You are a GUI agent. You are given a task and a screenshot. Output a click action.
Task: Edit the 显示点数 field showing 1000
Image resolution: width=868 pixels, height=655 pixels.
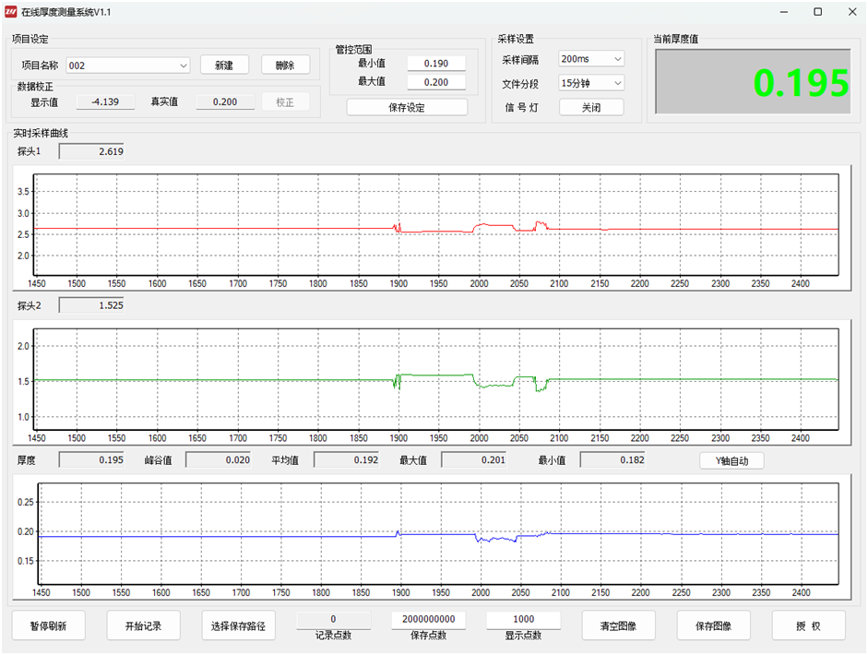click(523, 619)
